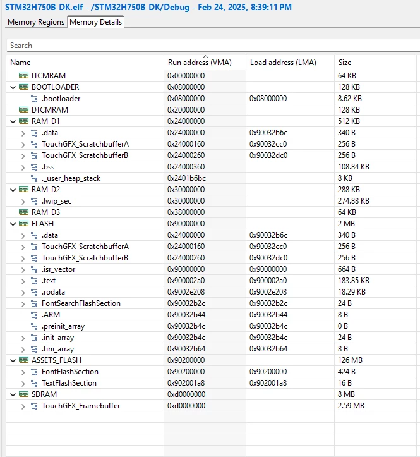This screenshot has width=420, height=457.
Task: Select the ._user_heap_stack row name
Action: click(71, 178)
